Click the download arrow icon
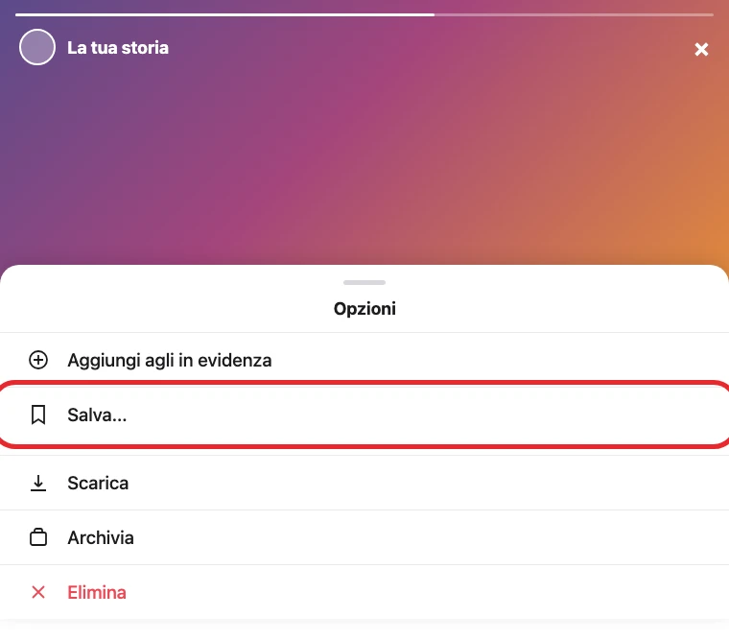 38,484
